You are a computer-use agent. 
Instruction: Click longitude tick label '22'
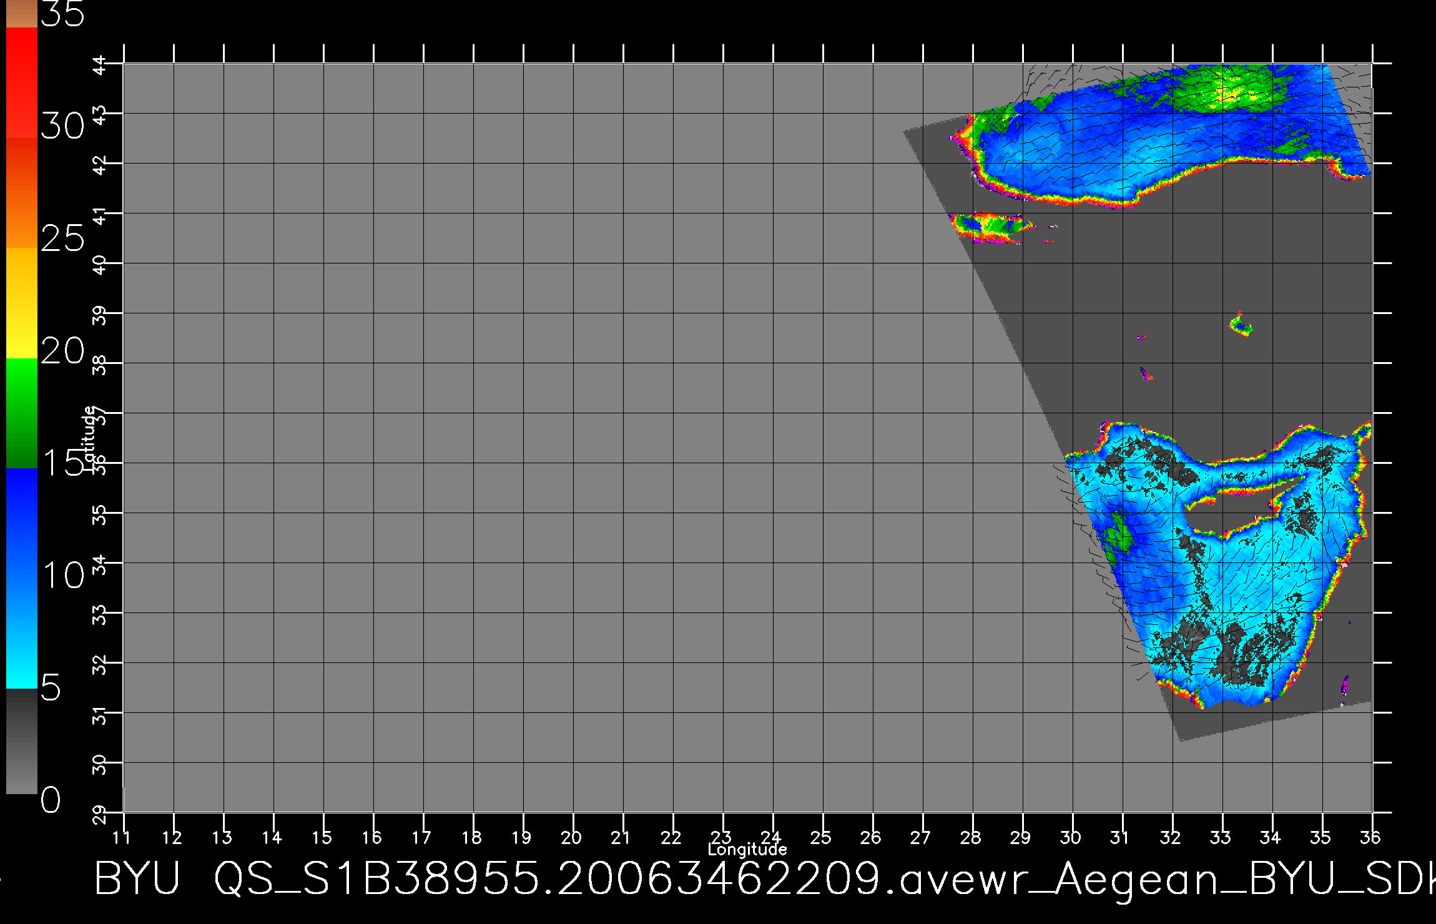(671, 837)
